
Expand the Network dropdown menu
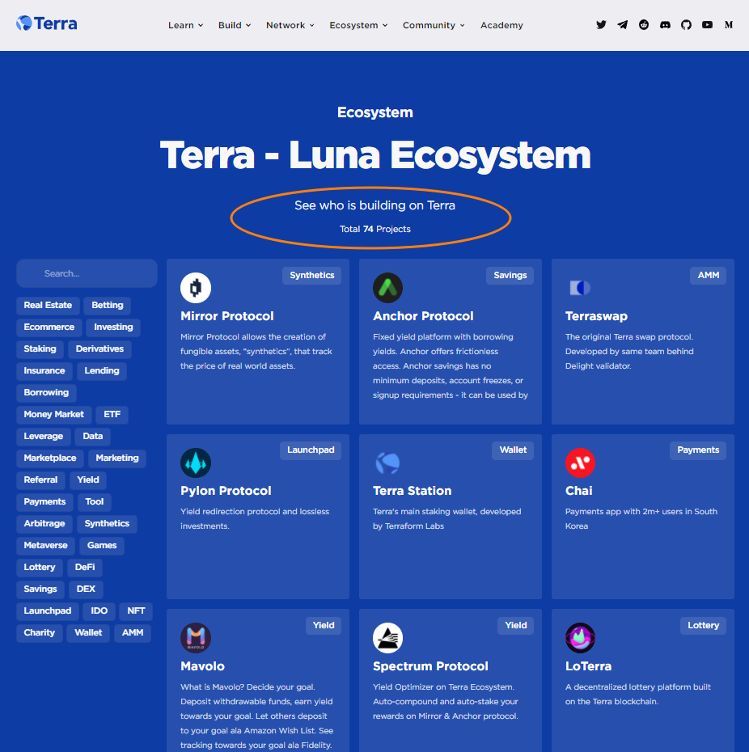coord(290,25)
